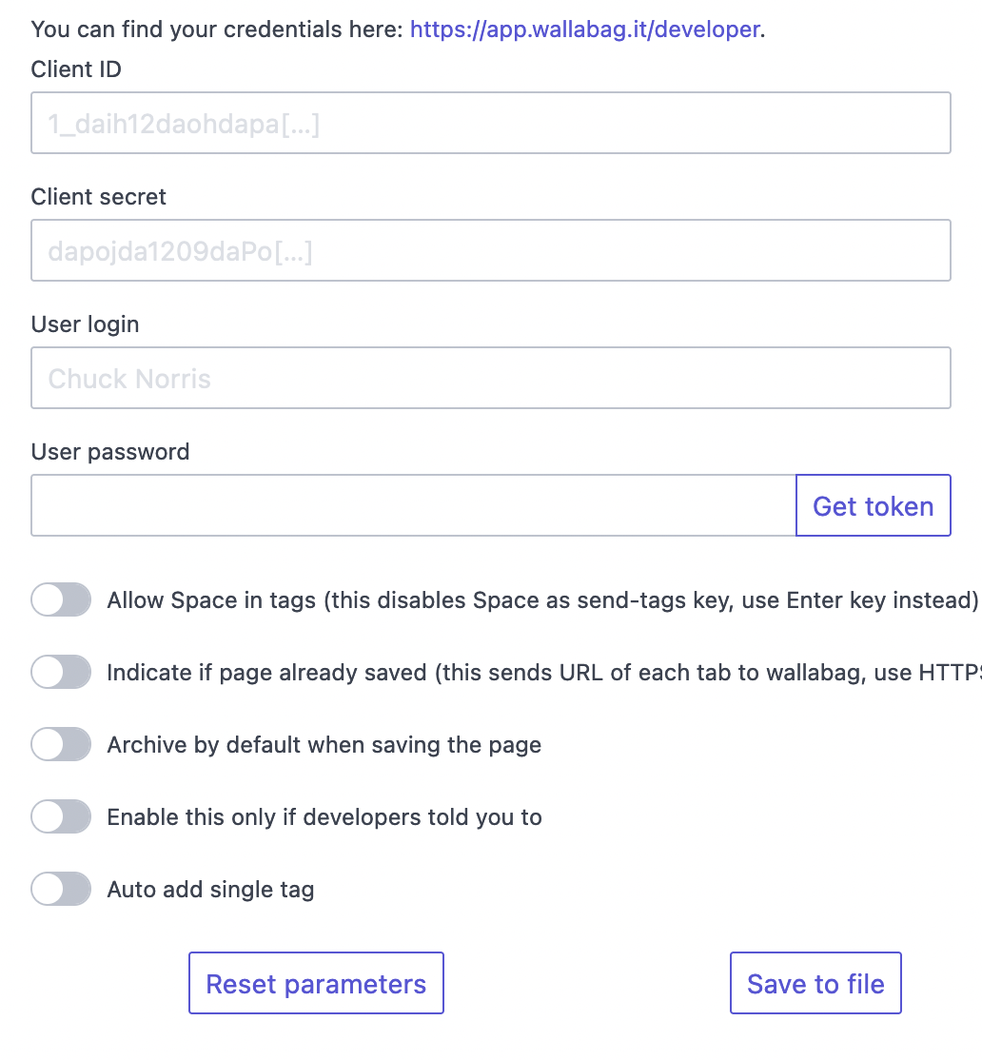Image resolution: width=982 pixels, height=1060 pixels.
Task: Toggle the developers-only debug switch
Action: 61,817
